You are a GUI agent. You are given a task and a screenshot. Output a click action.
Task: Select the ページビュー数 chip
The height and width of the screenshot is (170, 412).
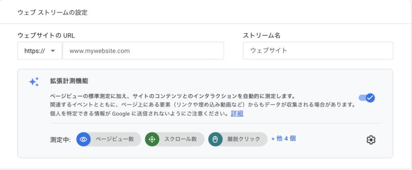[109, 139]
